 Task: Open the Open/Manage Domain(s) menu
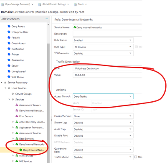[x=17, y=4]
